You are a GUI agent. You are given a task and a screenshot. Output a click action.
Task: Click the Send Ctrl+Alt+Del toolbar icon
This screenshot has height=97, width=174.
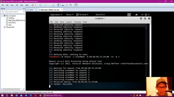pos(40,5)
